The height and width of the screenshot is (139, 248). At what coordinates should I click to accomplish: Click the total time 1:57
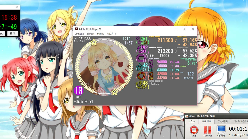pos(128,43)
